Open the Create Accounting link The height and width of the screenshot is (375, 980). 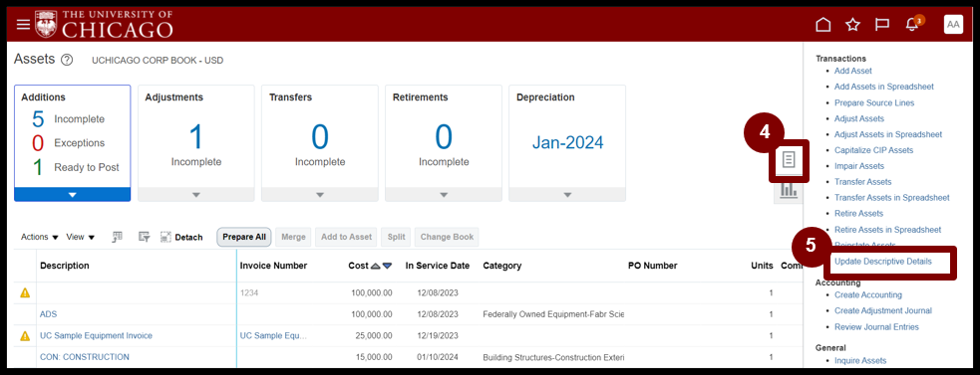[868, 294]
